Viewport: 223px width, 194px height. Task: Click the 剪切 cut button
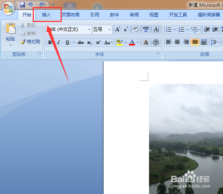[x=28, y=25]
